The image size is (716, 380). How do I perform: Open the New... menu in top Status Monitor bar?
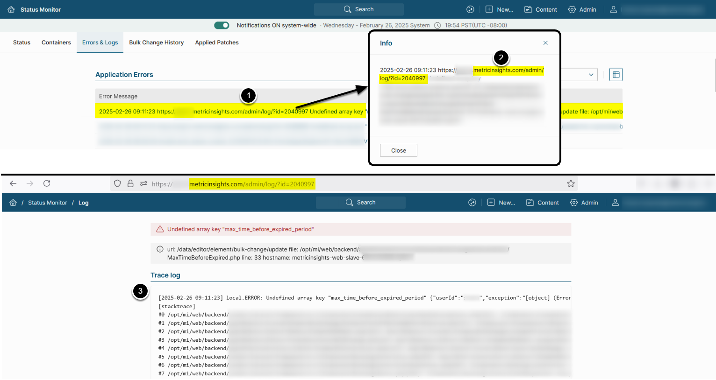pyautogui.click(x=499, y=9)
